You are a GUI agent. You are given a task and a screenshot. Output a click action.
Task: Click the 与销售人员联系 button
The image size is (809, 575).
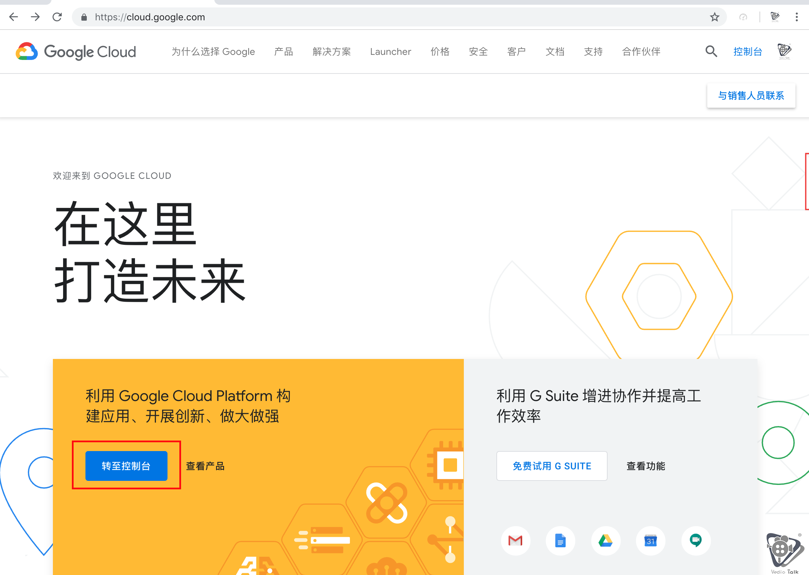pyautogui.click(x=751, y=95)
